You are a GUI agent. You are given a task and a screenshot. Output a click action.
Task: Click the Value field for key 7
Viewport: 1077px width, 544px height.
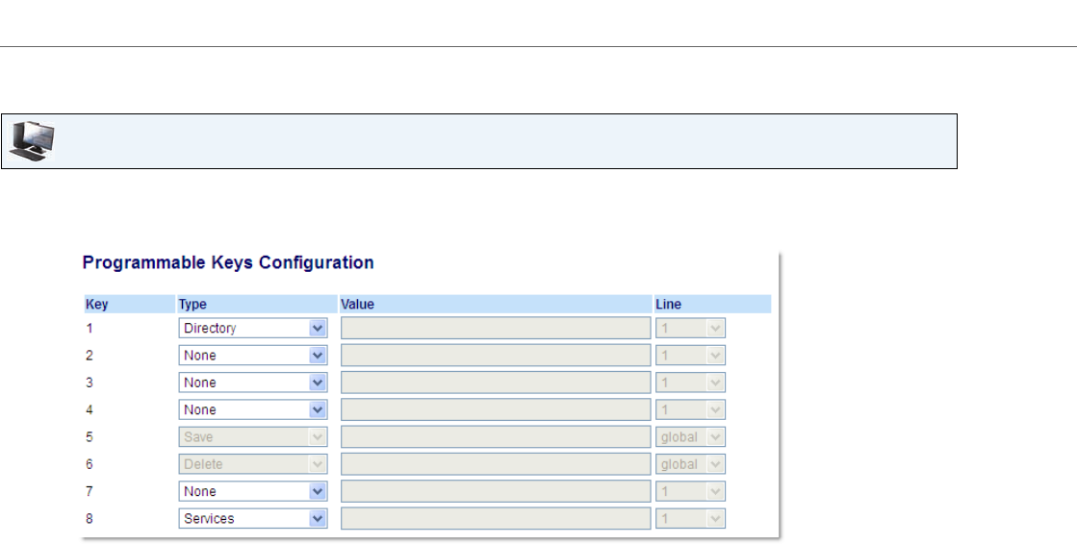click(496, 491)
